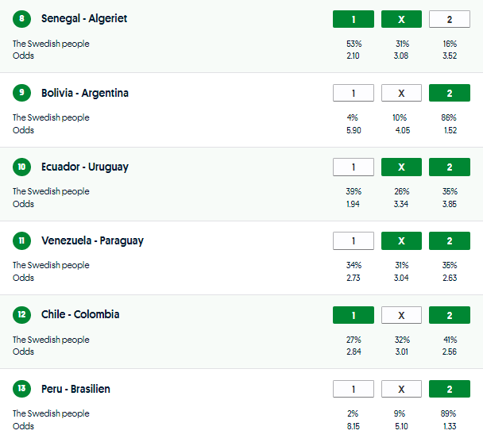
Task: Open the Venezuela - Paraguay match title
Action: (92, 240)
